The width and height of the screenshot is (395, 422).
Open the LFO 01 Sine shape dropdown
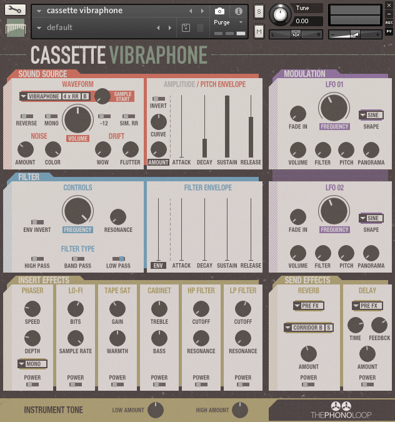(371, 115)
